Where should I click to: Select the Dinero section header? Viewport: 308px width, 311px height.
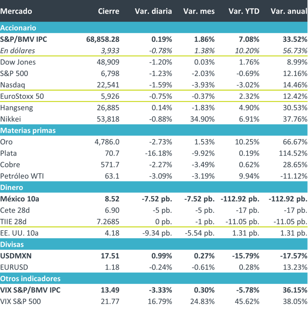click(12, 187)
